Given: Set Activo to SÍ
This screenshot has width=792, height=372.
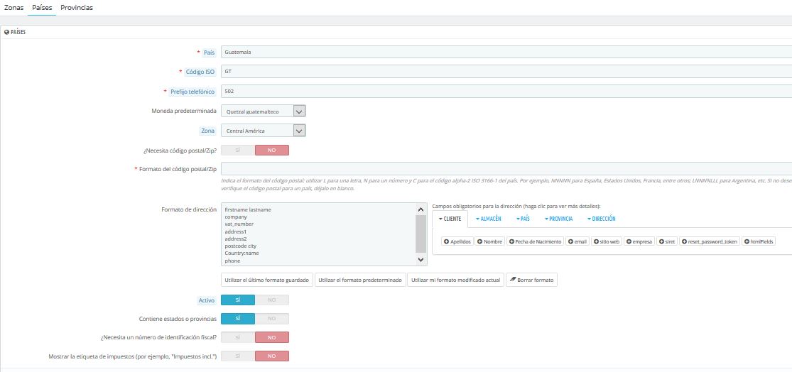Looking at the screenshot, I should click(x=238, y=300).
